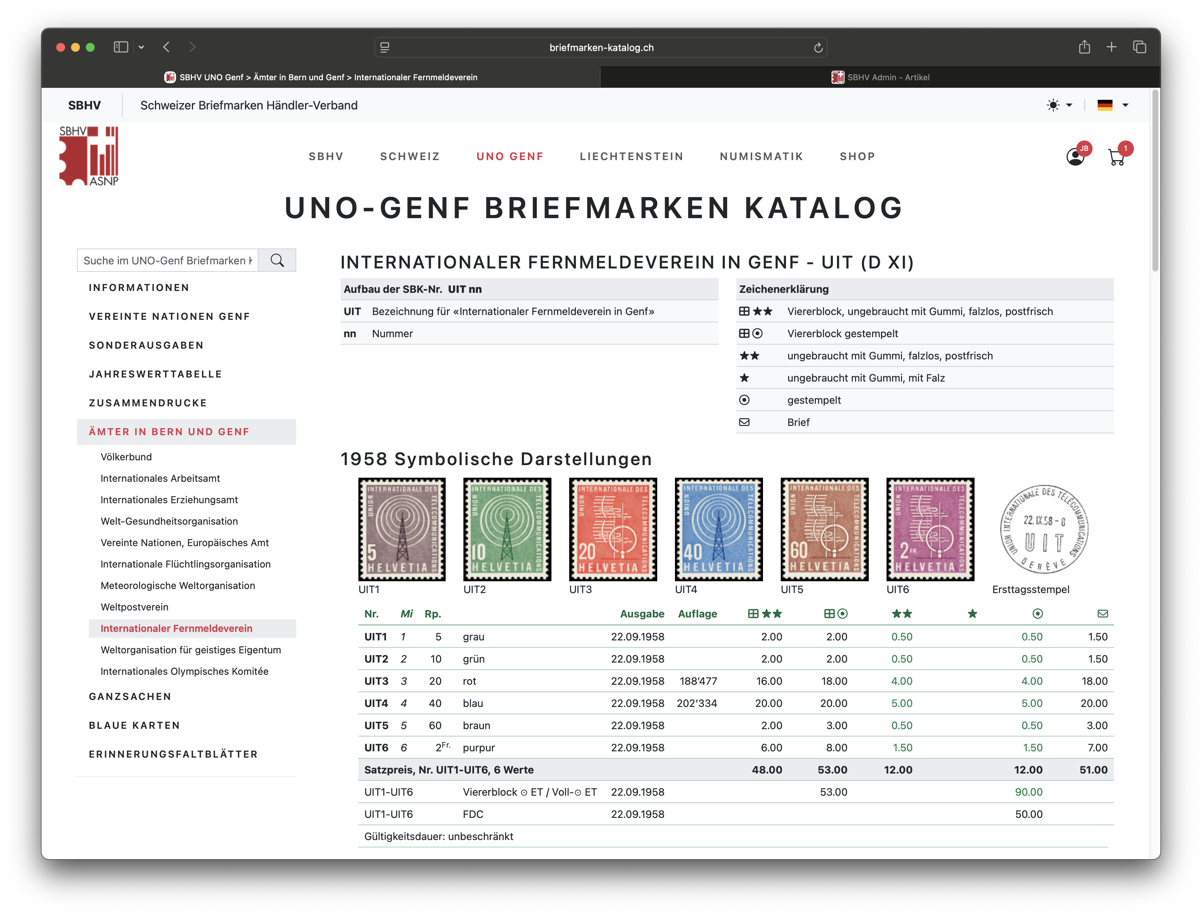Open the Internationales Arbeitsamt link
This screenshot has width=1202, height=914.
(x=160, y=478)
